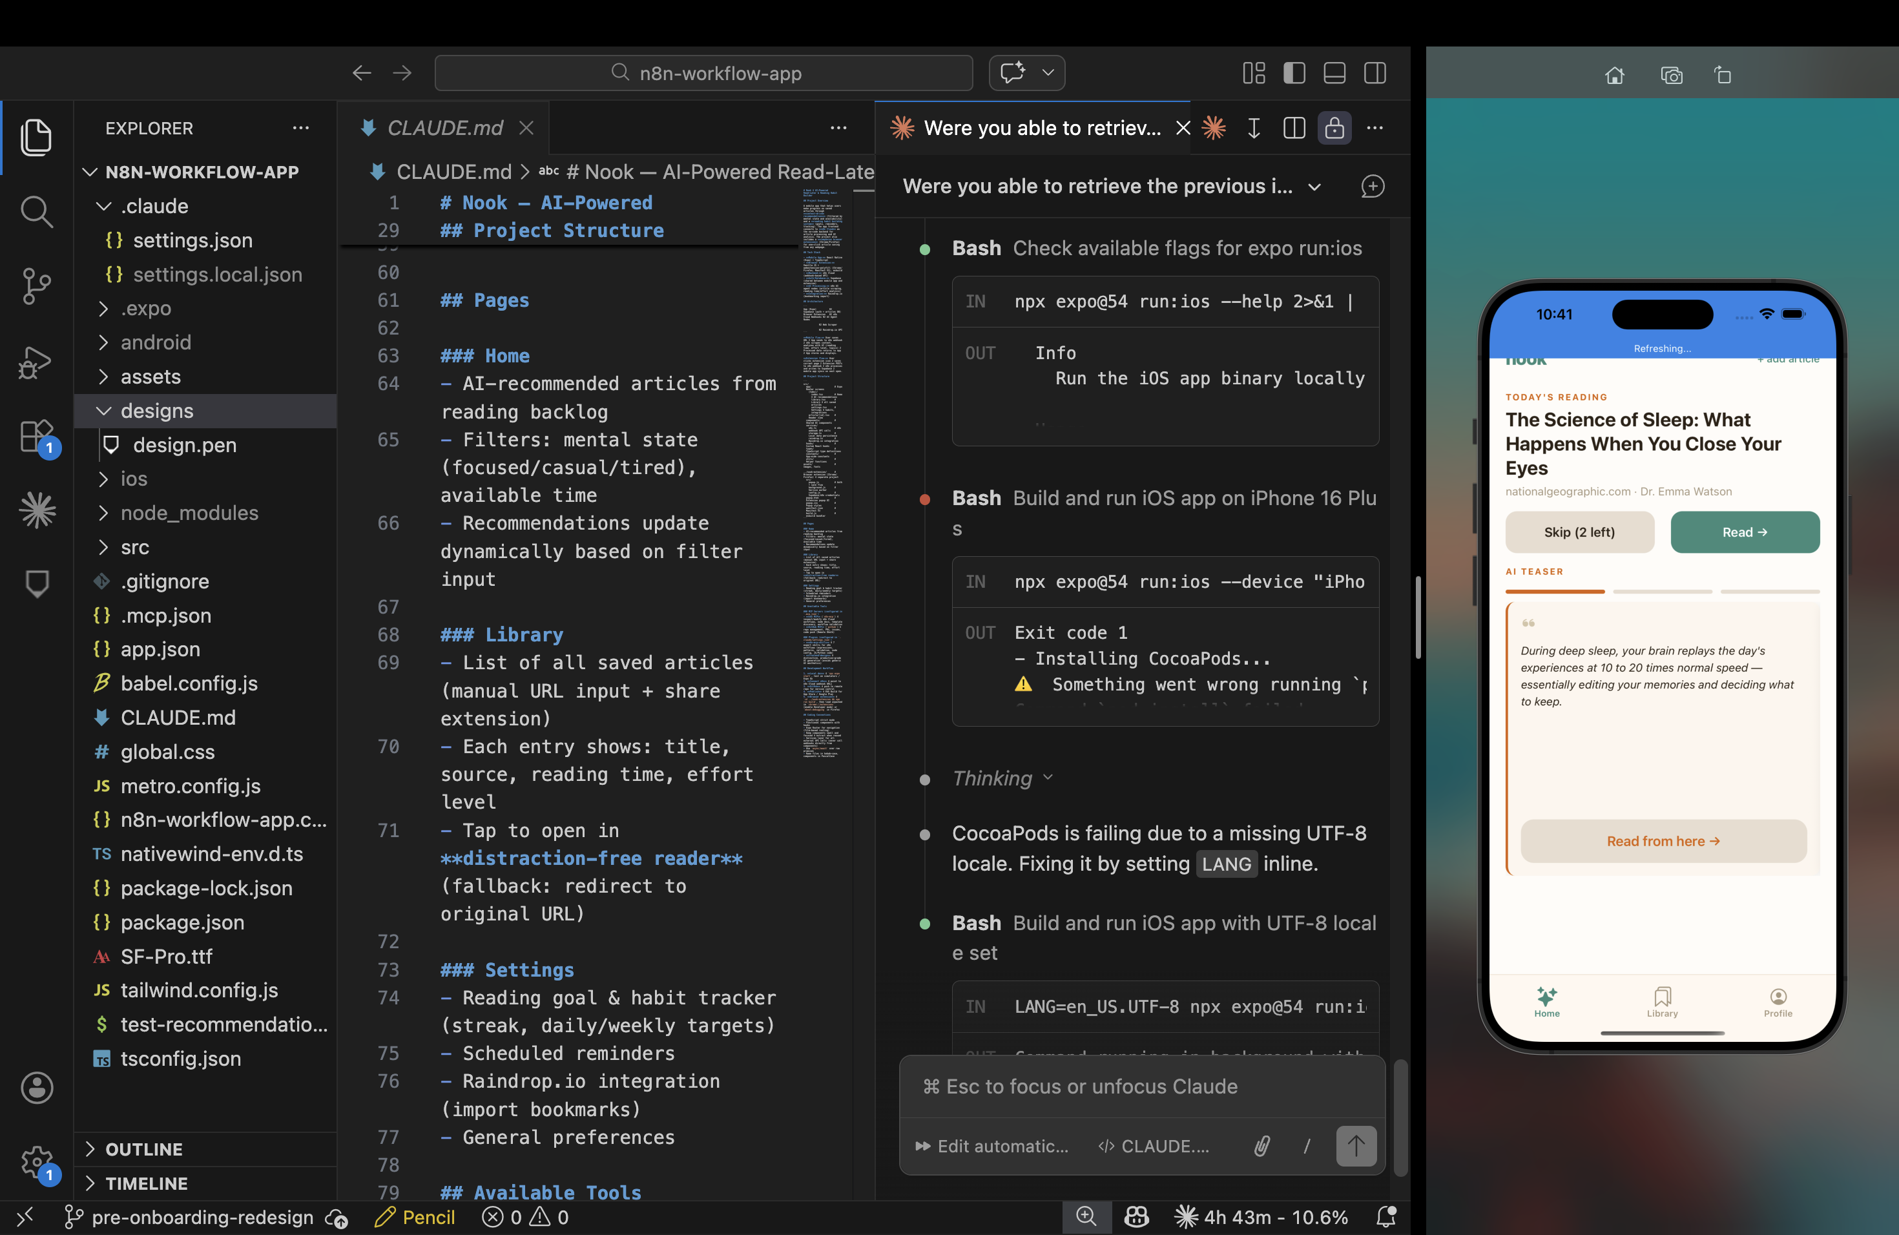Click the Copilot status icon
Viewport: 1899px width, 1235px height.
coord(1136,1218)
